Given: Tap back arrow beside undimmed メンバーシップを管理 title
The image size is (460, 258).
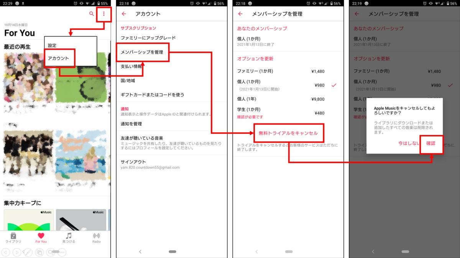Looking at the screenshot, I should click(240, 14).
